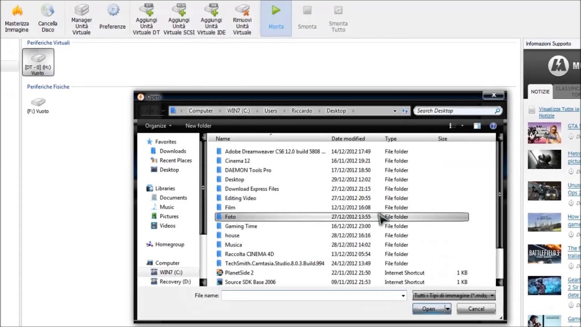Click Aggiungi Unità Virtuale IDE icon
The width and height of the screenshot is (581, 327).
(211, 19)
